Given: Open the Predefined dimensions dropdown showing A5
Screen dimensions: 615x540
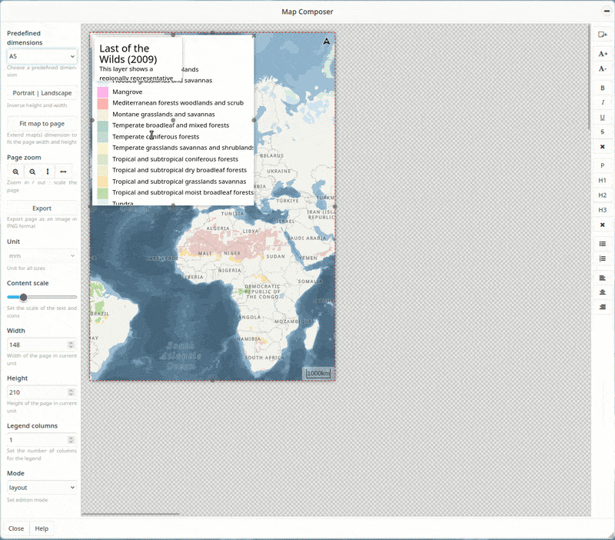Looking at the screenshot, I should 41,56.
